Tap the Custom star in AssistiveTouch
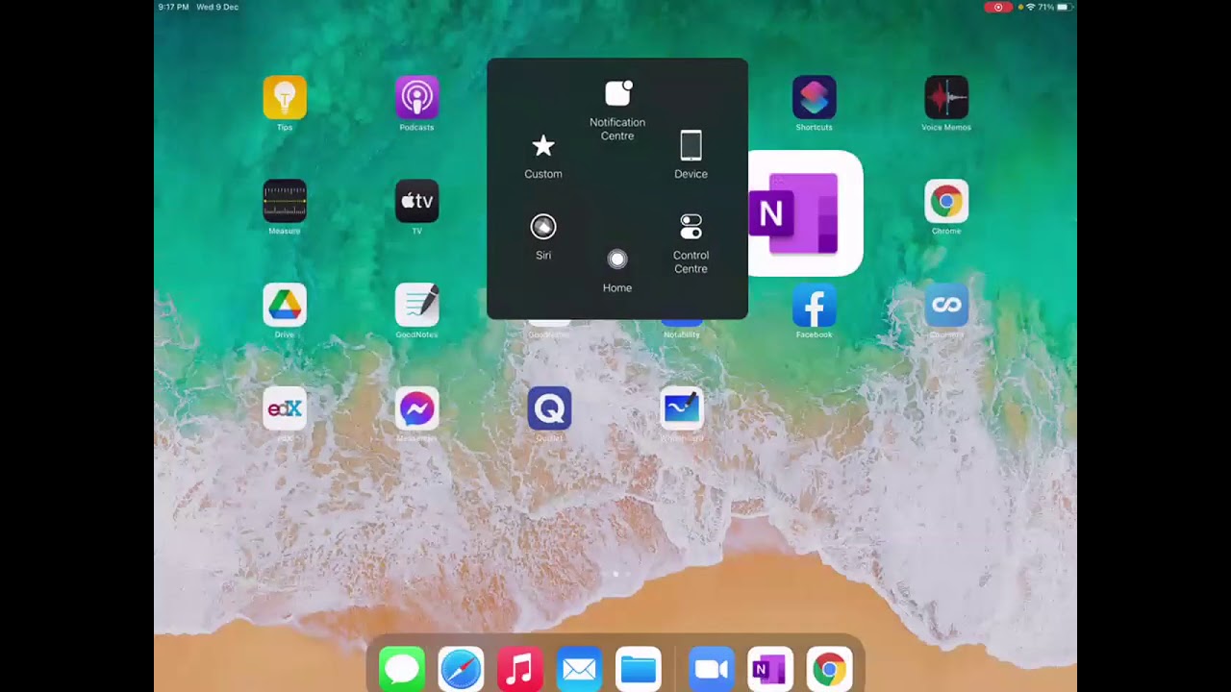This screenshot has width=1231, height=692. (543, 157)
